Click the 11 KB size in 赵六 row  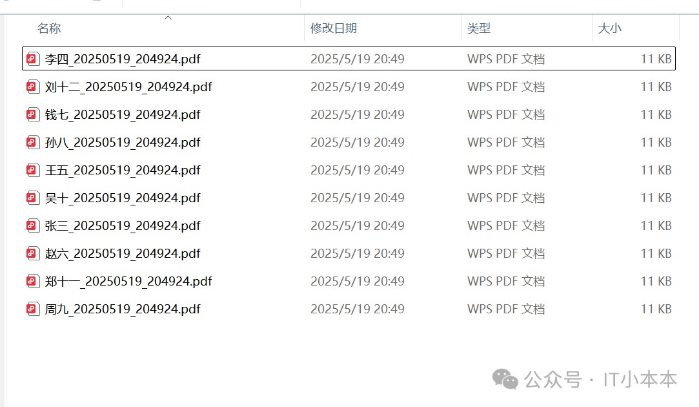point(656,253)
